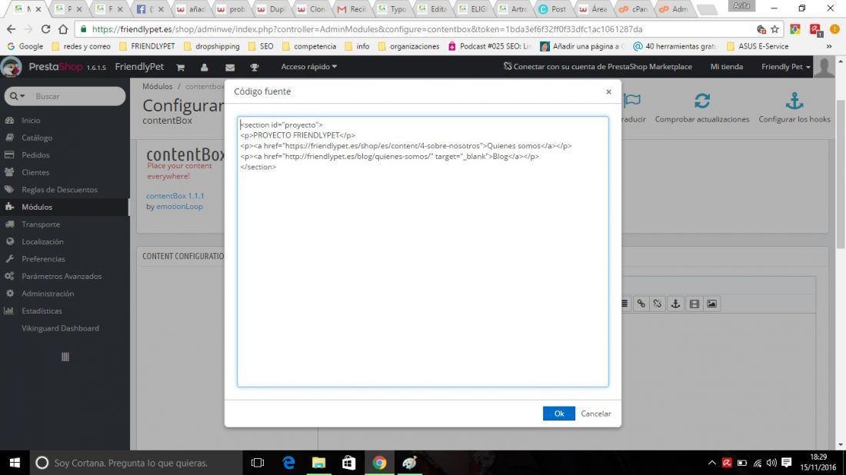Open contentBox 1.1.1 link
This screenshot has width=846, height=475.
click(x=175, y=196)
